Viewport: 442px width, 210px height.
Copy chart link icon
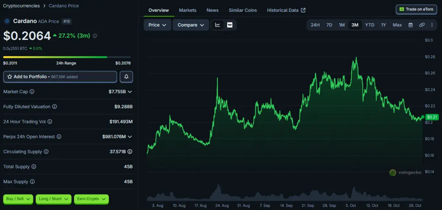click(x=422, y=25)
